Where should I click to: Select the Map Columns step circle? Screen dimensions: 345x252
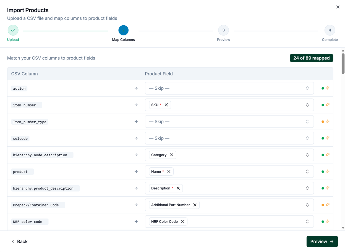pyautogui.click(x=123, y=30)
